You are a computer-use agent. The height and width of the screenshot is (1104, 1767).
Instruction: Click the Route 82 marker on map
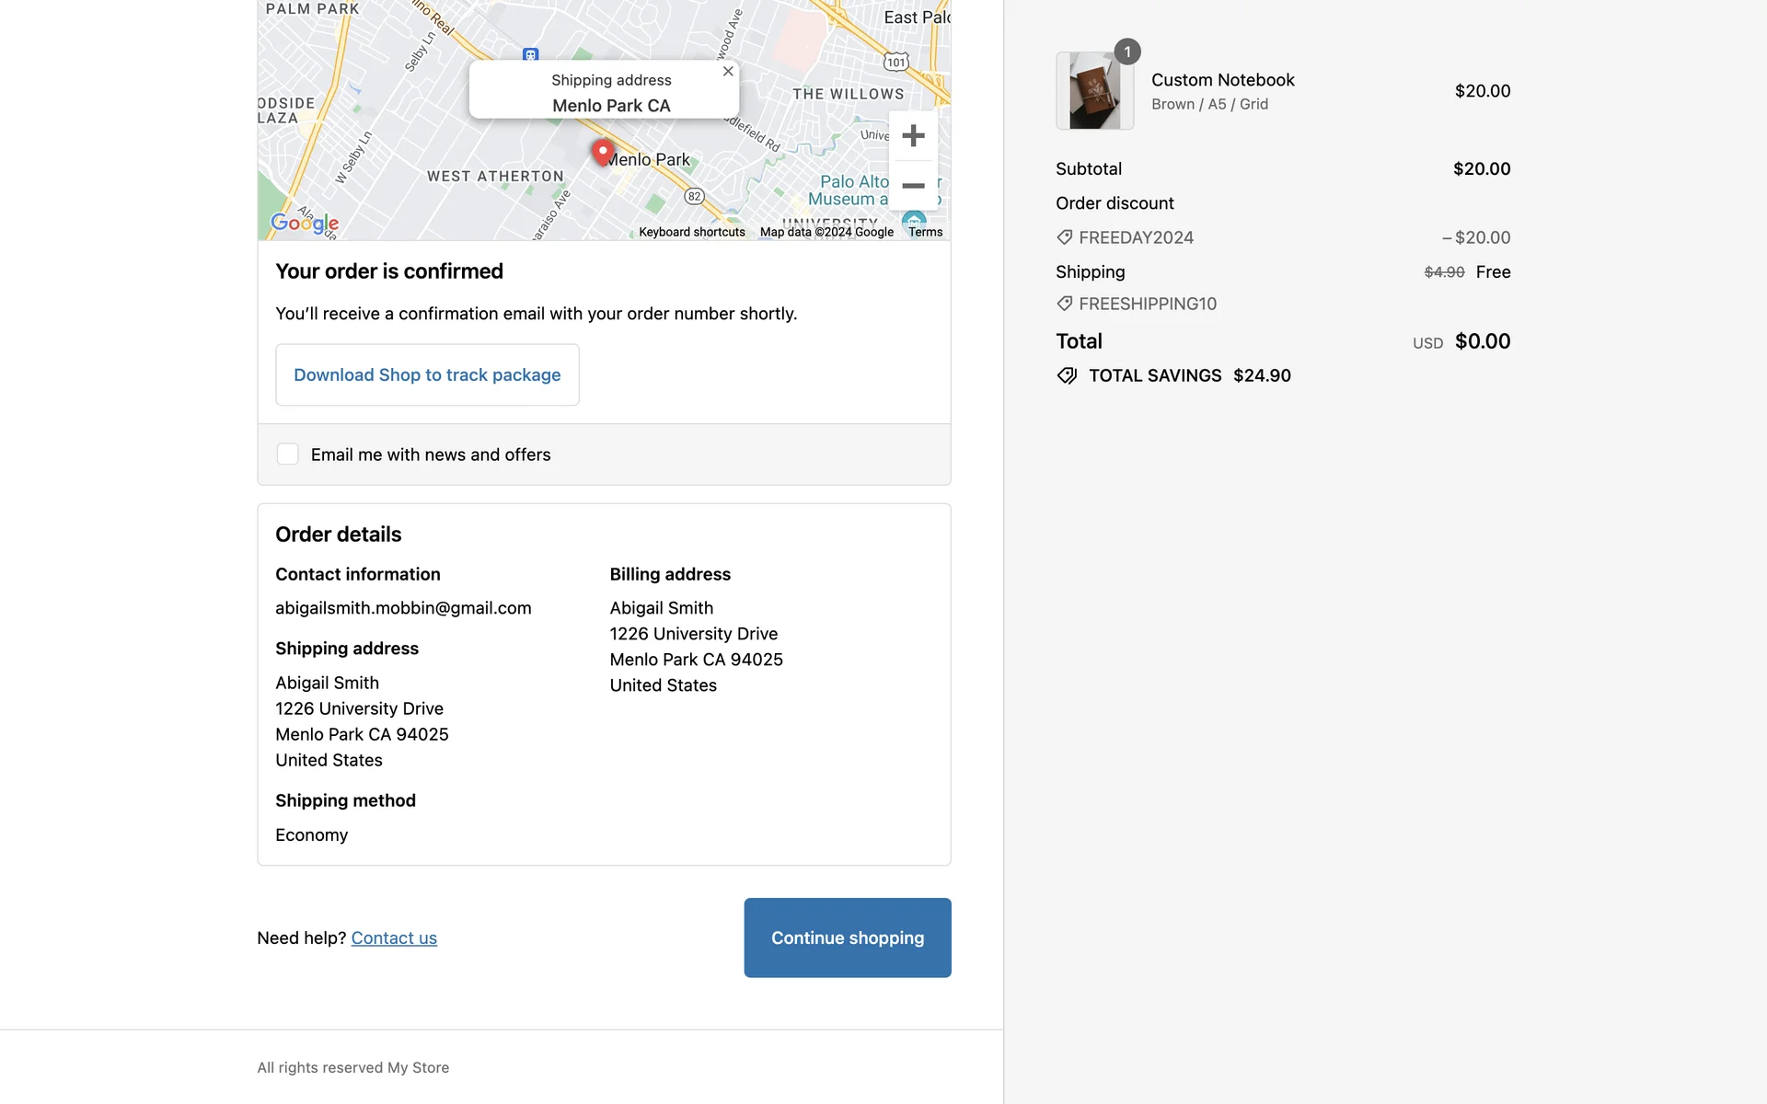pos(695,196)
